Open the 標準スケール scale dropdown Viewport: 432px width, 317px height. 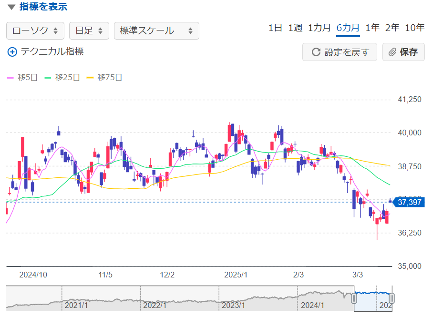156,31
